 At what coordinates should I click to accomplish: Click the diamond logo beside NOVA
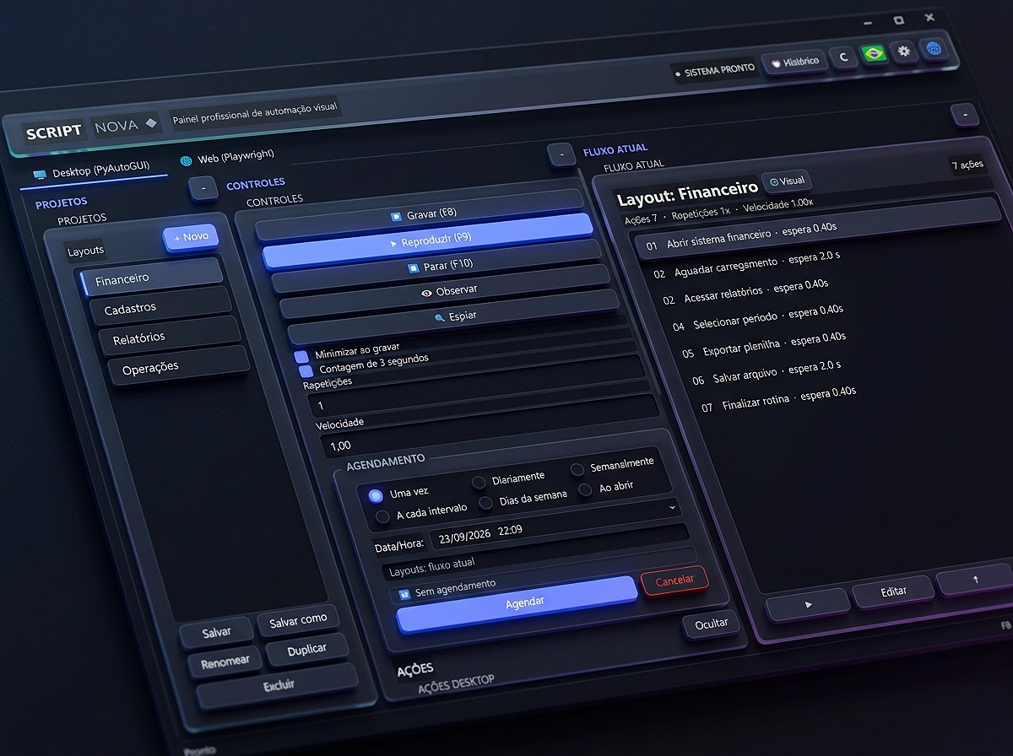coord(151,123)
